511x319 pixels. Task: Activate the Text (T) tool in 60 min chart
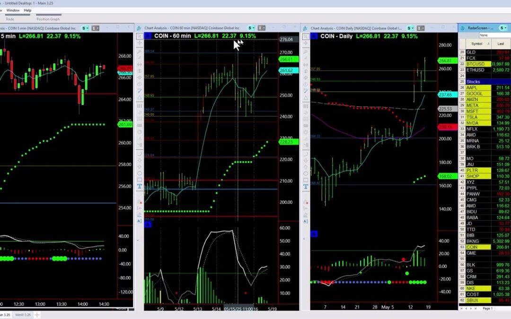(x=140, y=186)
